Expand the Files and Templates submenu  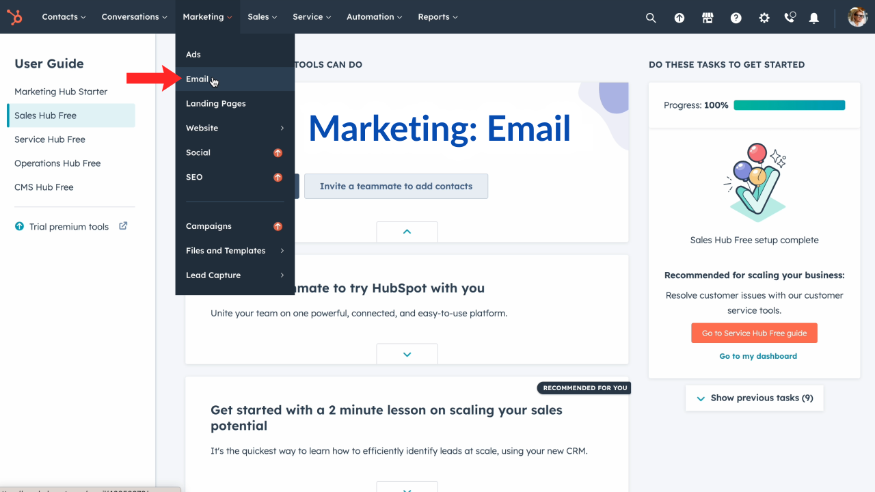(235, 251)
